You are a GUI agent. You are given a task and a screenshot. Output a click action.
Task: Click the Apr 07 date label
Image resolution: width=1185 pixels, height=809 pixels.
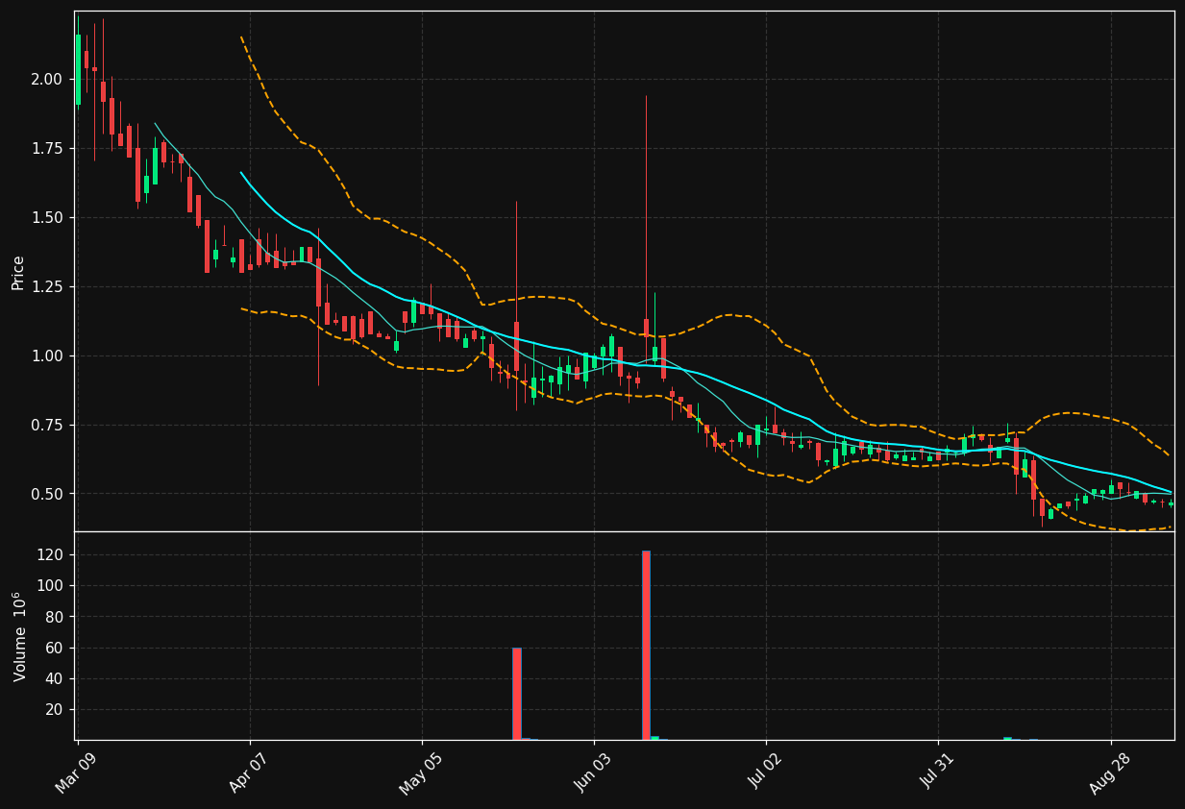click(249, 772)
